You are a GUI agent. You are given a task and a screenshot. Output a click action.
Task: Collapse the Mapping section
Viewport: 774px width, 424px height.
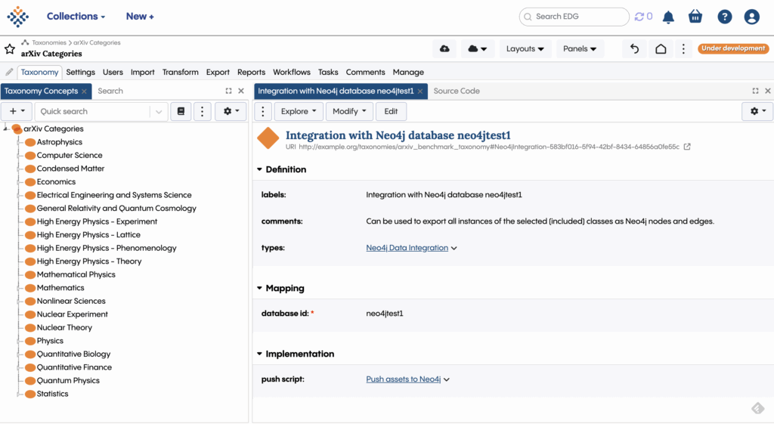click(x=259, y=288)
